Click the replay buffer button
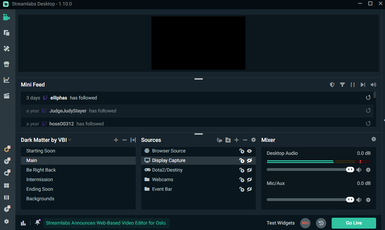The image size is (385, 230). click(x=321, y=223)
